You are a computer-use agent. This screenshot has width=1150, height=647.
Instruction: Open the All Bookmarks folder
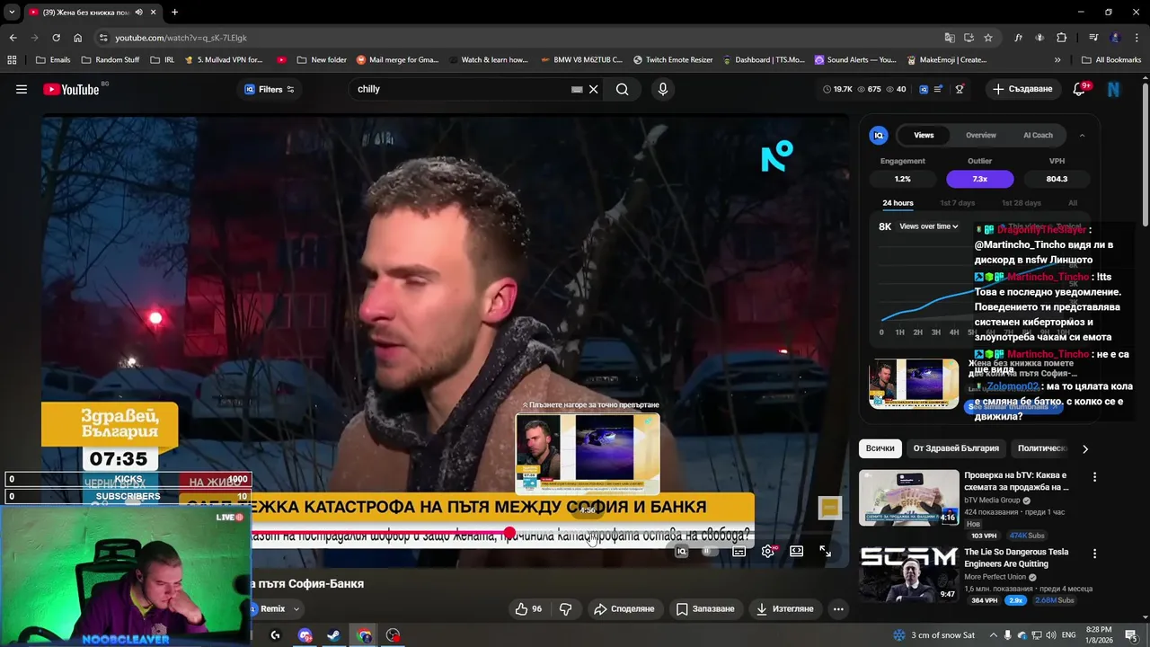pos(1110,60)
